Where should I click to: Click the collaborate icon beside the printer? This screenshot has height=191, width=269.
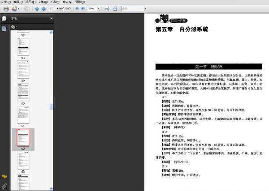(14, 8)
